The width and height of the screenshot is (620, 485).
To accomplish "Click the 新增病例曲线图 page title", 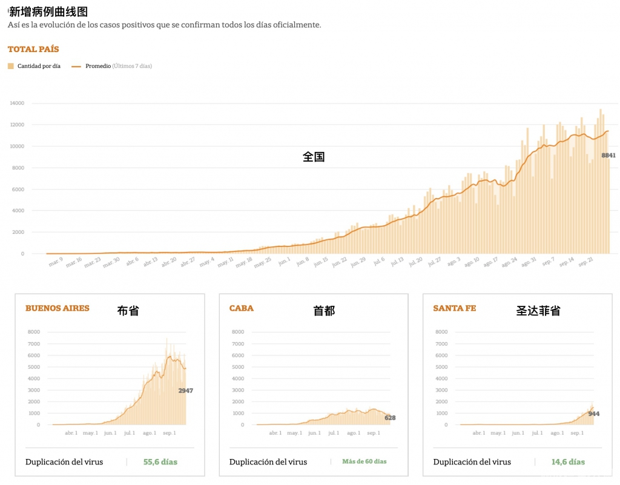I will coord(47,11).
